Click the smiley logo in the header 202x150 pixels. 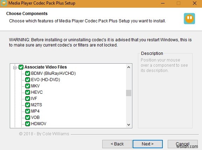coord(189,19)
